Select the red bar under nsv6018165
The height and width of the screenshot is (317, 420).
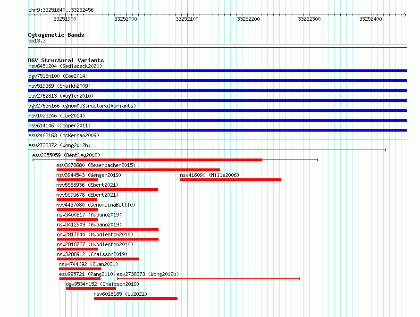135,299
